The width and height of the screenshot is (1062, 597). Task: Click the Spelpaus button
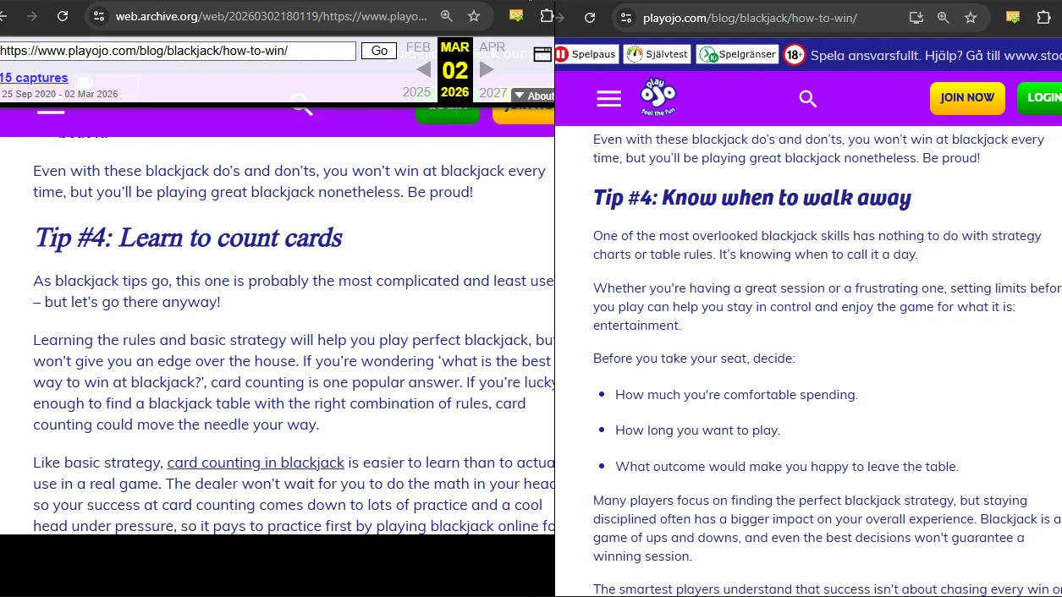pos(586,55)
